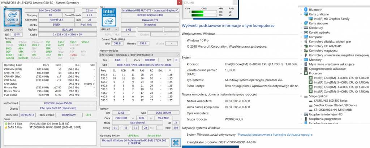Click the CPU Turbo row in Operating Point table
Viewport: 370px width, 148px height.
50,80
